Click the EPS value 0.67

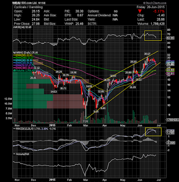[80, 15]
